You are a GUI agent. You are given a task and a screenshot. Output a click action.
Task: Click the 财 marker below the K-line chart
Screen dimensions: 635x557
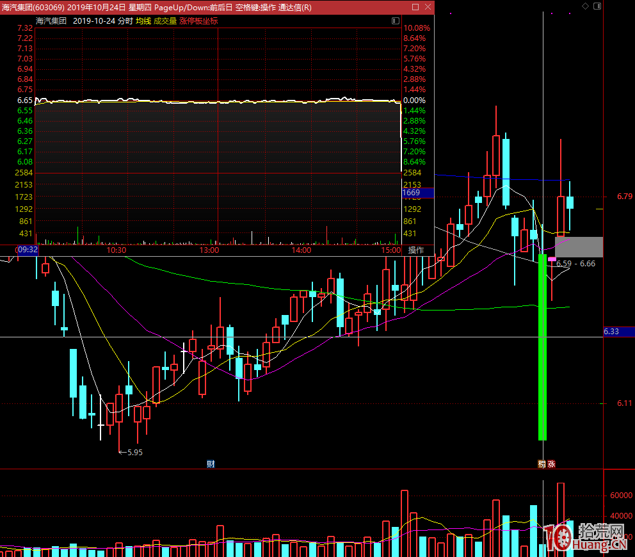pyautogui.click(x=211, y=463)
